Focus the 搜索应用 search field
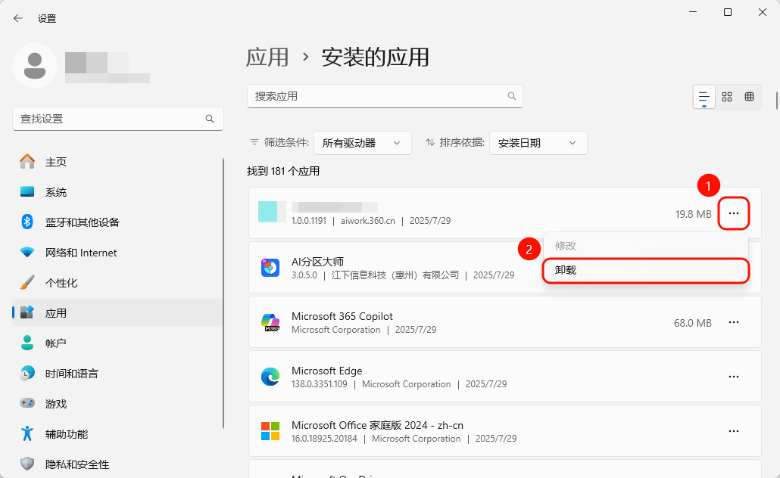The width and height of the screenshot is (780, 478). (385, 96)
